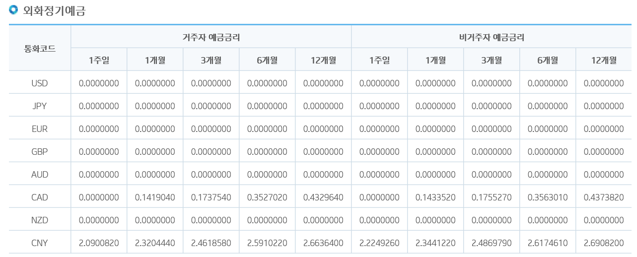Viewport: 637px width, 257px height.
Task: Select the 12개월 header under 거주자 예금금리
Action: [323, 60]
